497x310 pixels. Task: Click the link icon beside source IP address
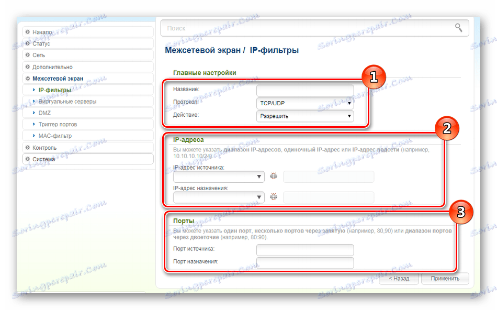point(274,176)
